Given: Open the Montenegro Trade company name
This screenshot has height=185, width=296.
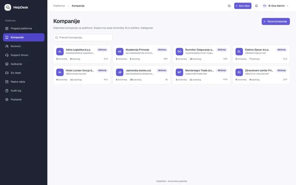Looking at the screenshot, I should pos(200,71).
